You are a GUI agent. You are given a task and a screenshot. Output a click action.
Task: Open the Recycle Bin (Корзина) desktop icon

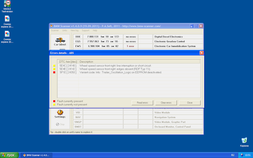click(x=244, y=142)
